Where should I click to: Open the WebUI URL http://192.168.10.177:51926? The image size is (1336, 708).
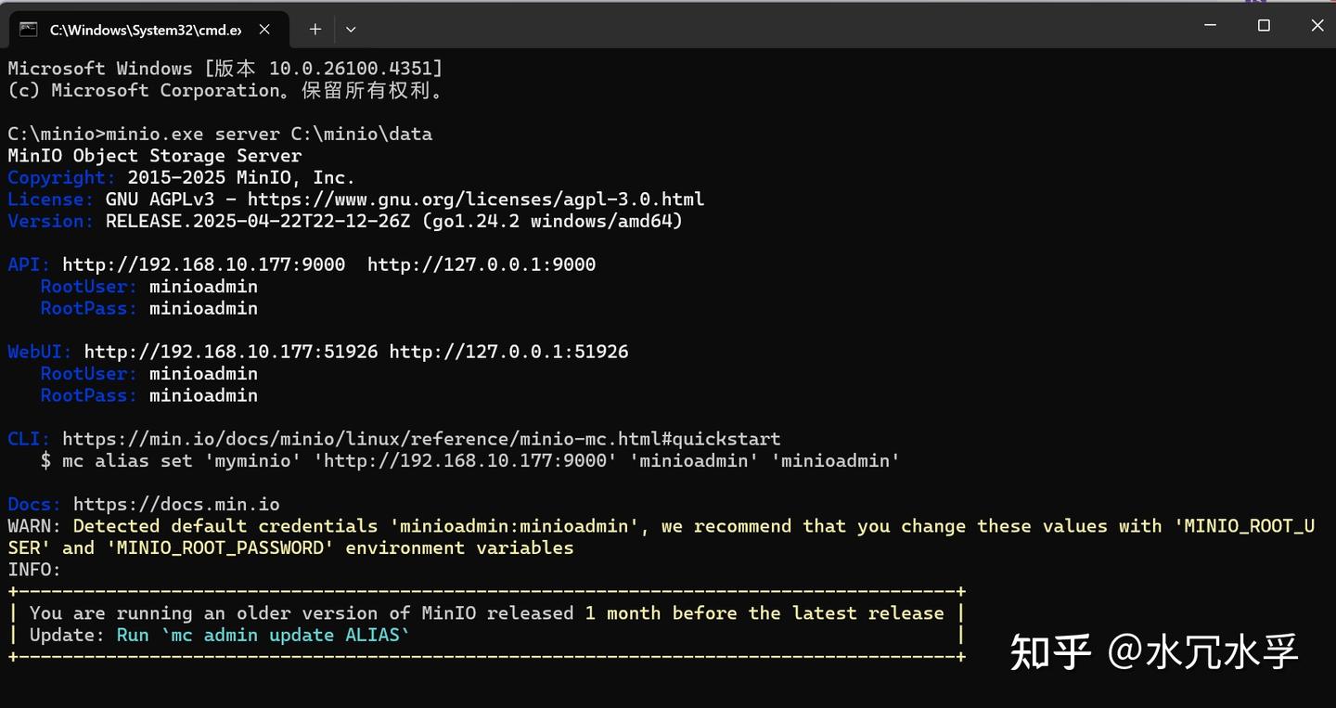pos(230,352)
